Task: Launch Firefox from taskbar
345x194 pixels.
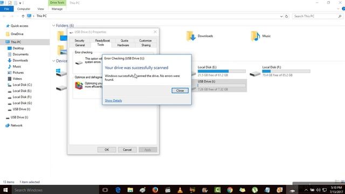Action: coord(155,190)
